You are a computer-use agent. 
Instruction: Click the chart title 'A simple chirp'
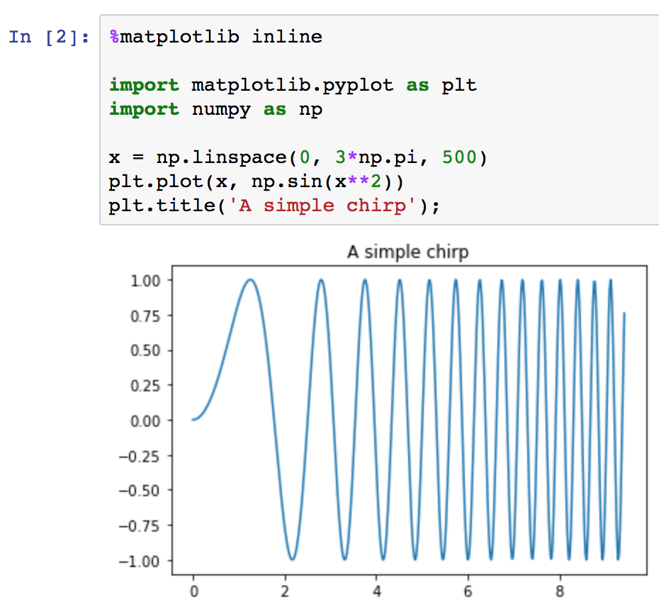407,252
